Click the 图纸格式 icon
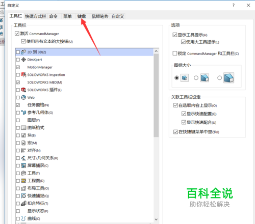The width and height of the screenshot is (255, 224). (23, 128)
